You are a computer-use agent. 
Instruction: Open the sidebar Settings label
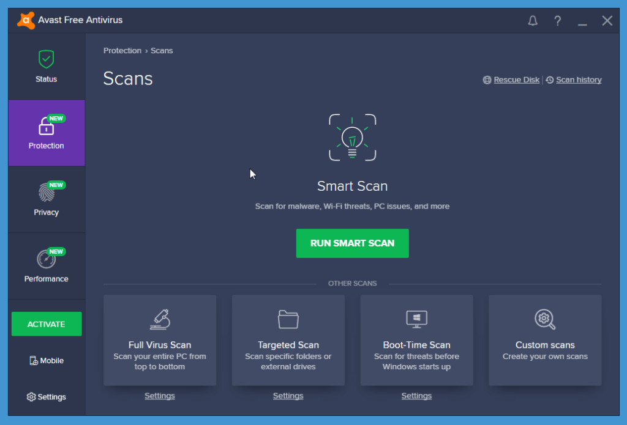(52, 397)
